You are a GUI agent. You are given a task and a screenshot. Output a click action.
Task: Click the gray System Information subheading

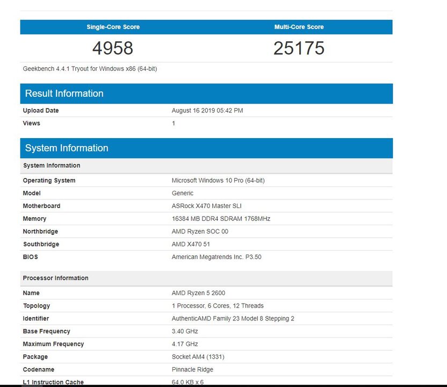tap(52, 166)
